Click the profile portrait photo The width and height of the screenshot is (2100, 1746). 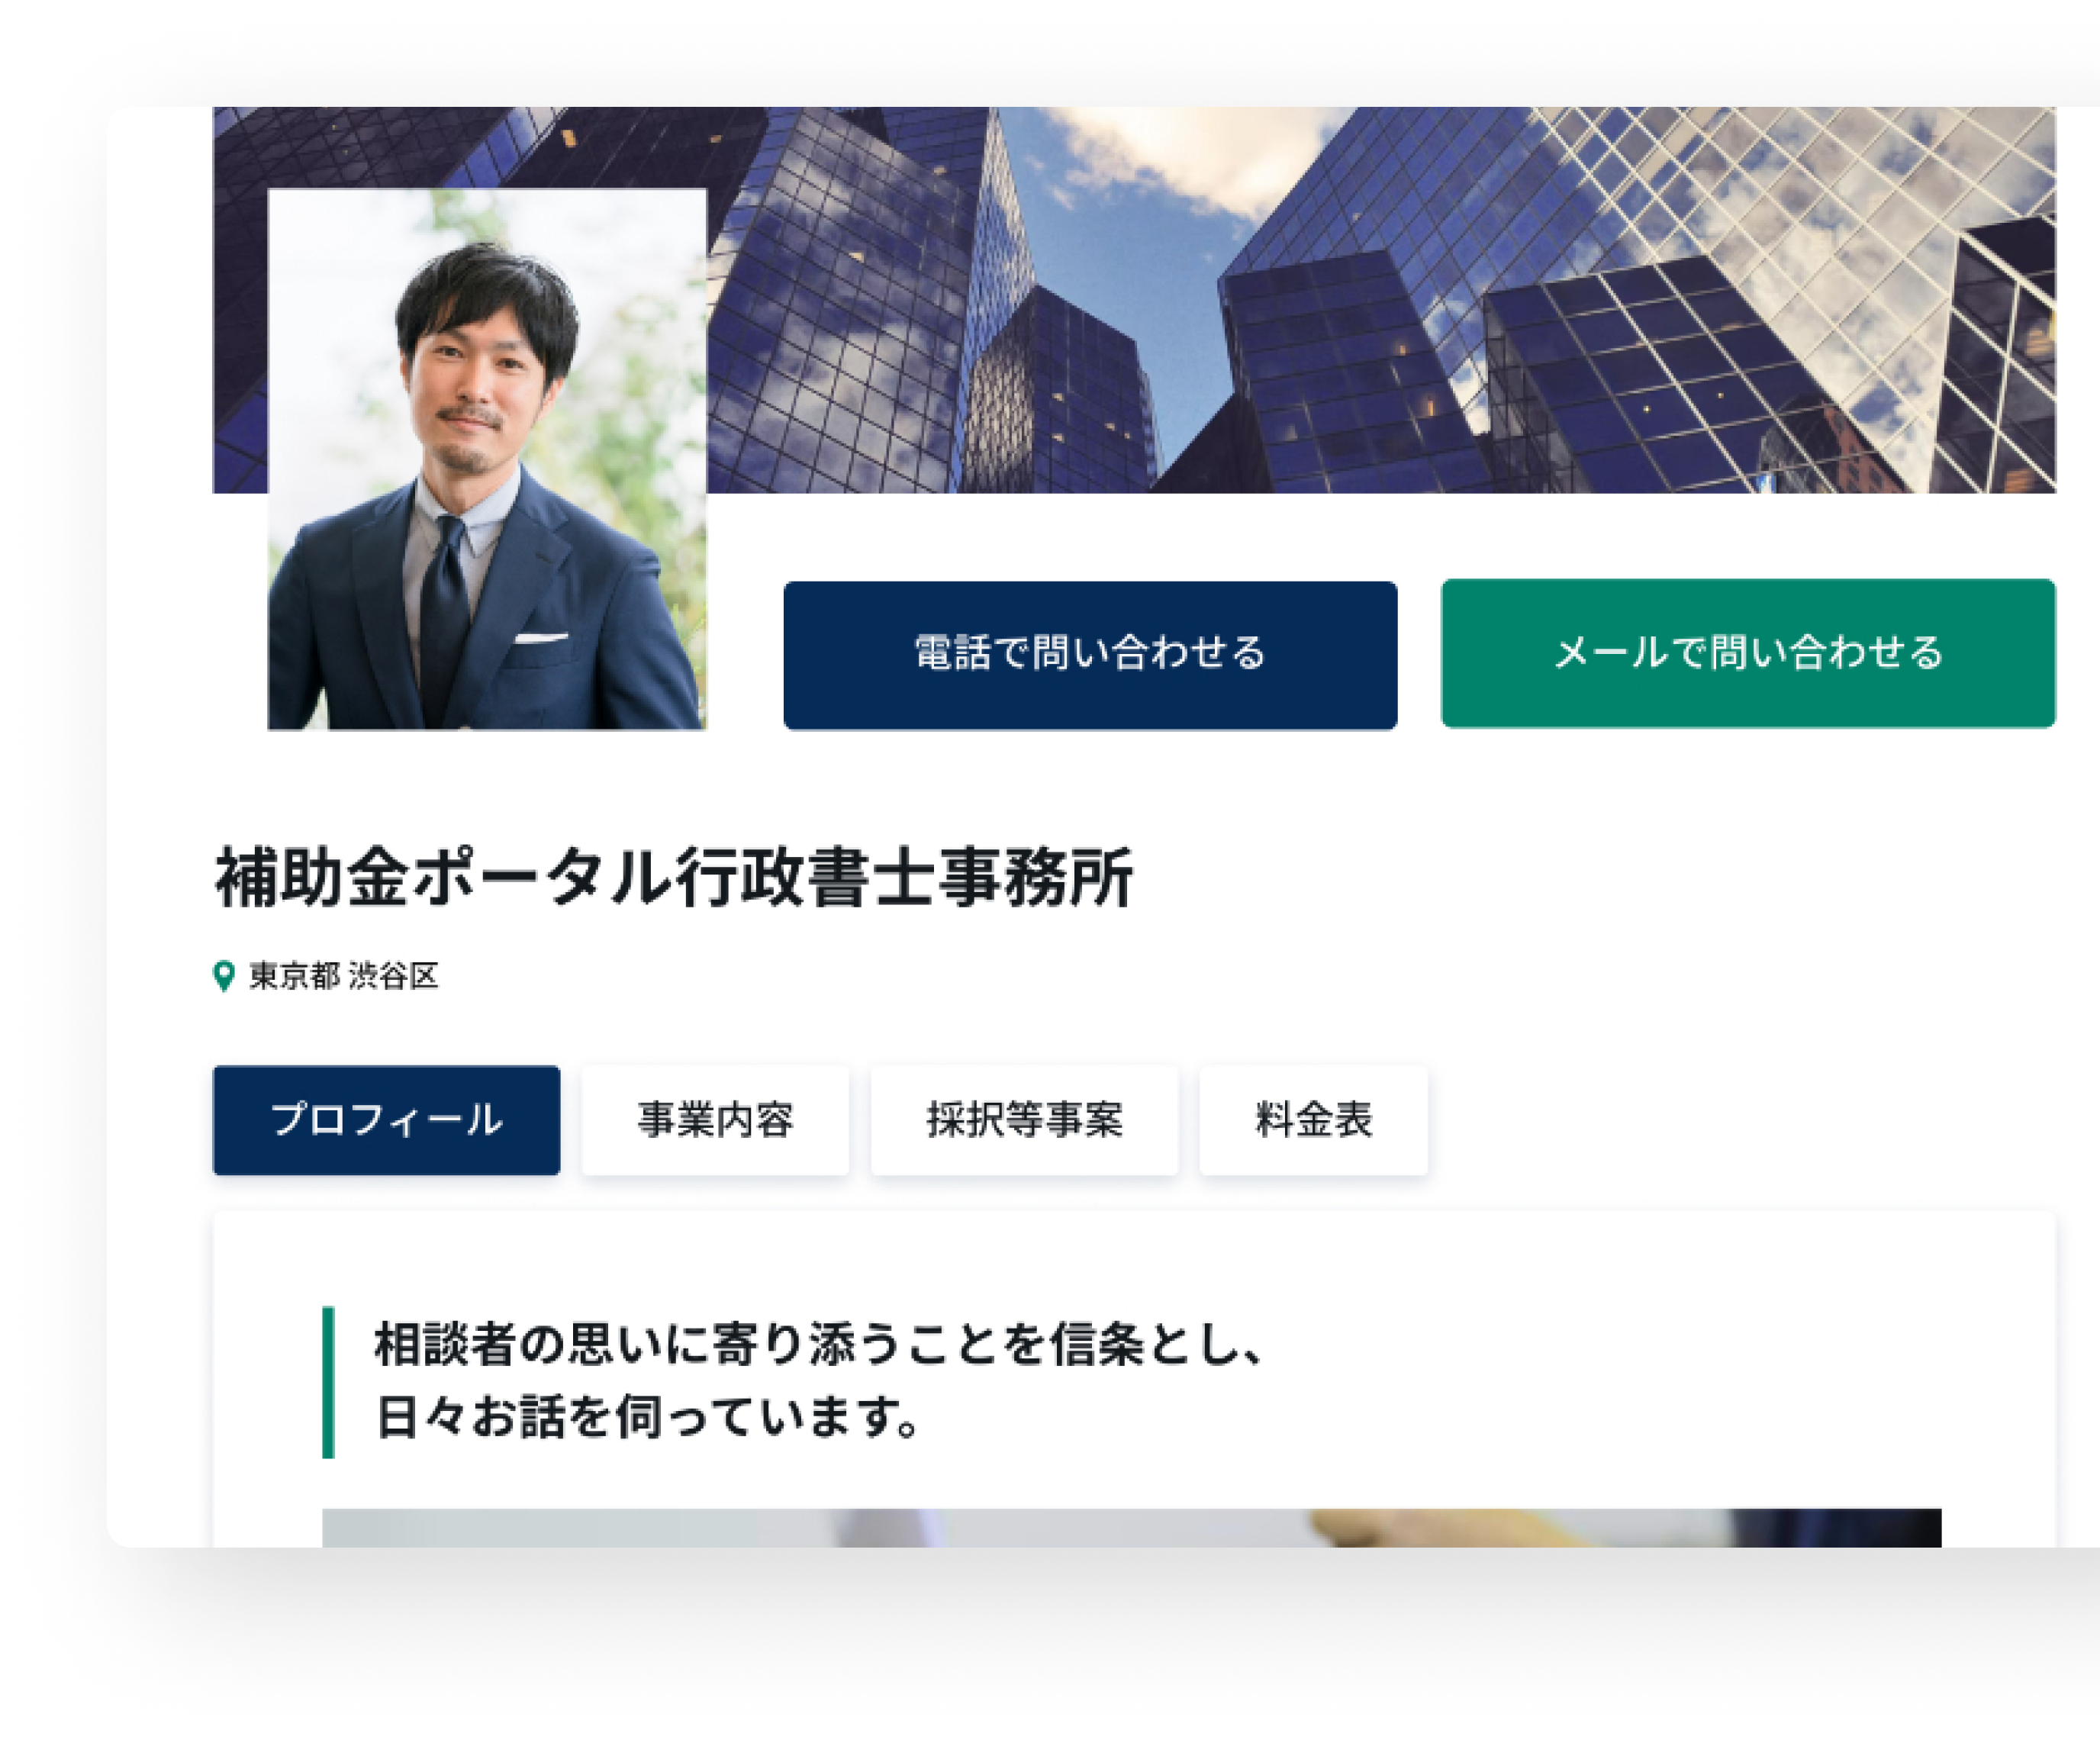pyautogui.click(x=487, y=459)
